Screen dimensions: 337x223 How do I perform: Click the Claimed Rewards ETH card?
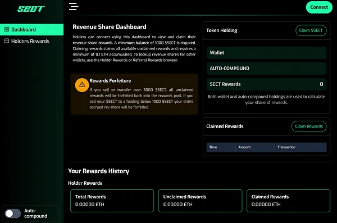pyautogui.click(x=288, y=201)
